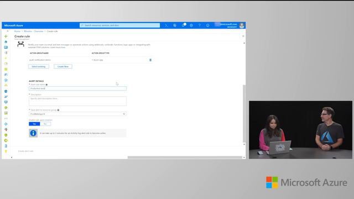
Task: Open the account avatar menu
Action: click(242, 25)
